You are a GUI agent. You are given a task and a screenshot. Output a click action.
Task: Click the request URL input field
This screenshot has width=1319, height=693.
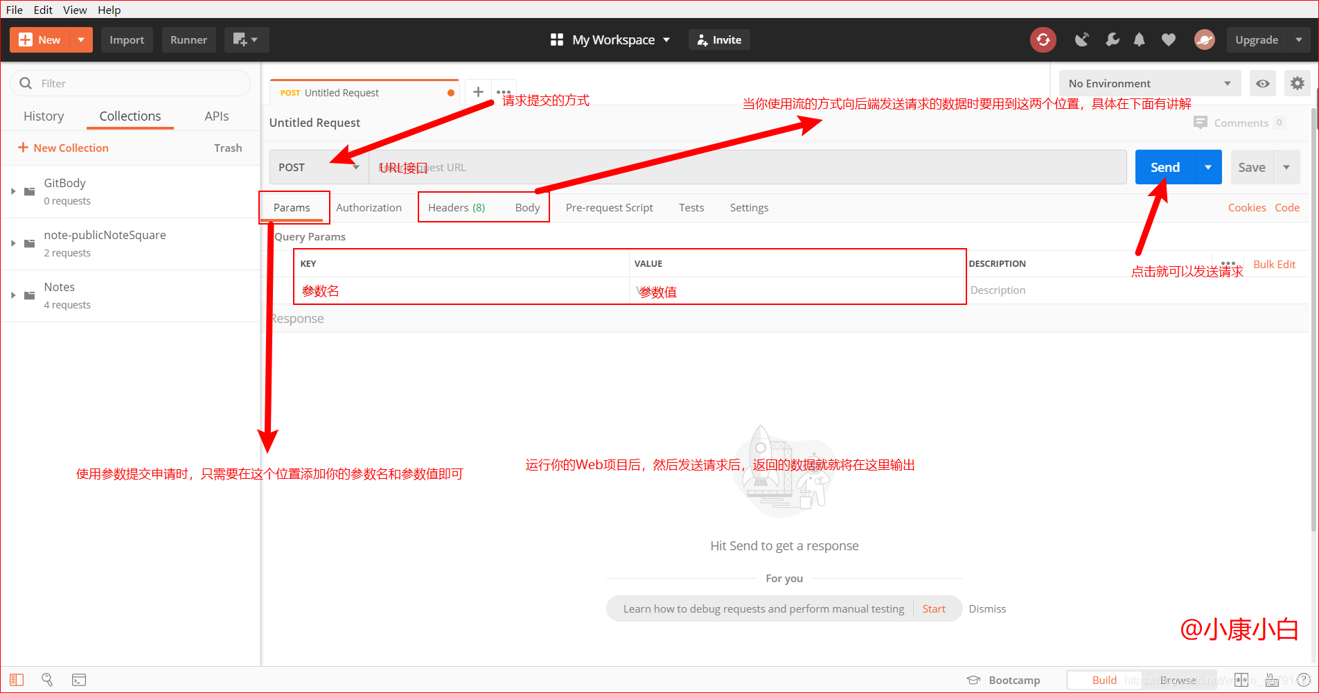point(747,167)
